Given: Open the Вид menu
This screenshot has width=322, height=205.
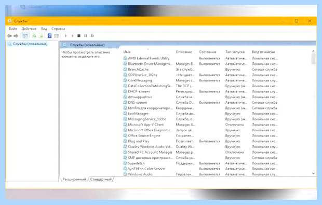Looking at the screenshot, I should [x=44, y=29].
